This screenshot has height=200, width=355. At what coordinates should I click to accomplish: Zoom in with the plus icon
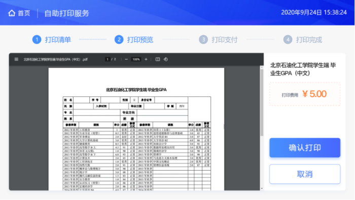pos(146,59)
